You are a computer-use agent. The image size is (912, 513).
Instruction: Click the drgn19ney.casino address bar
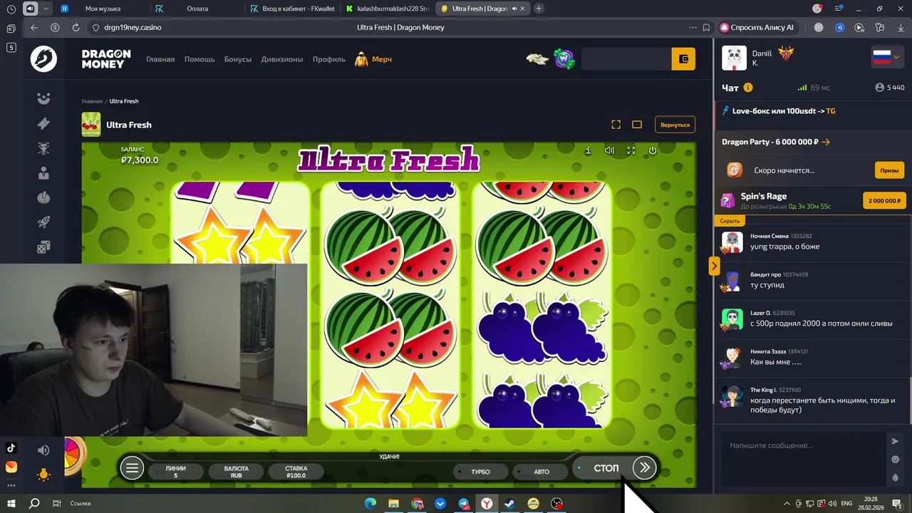133,27
